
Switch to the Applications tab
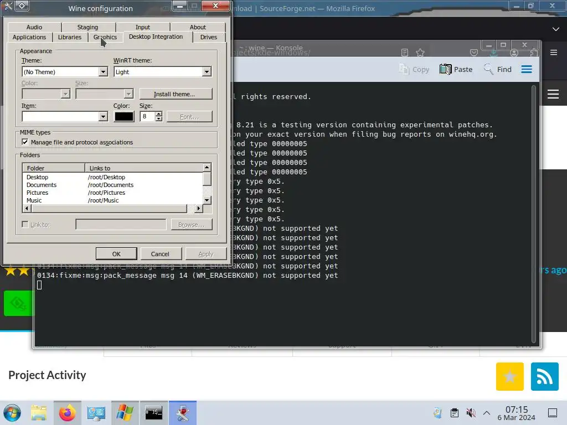pos(29,37)
